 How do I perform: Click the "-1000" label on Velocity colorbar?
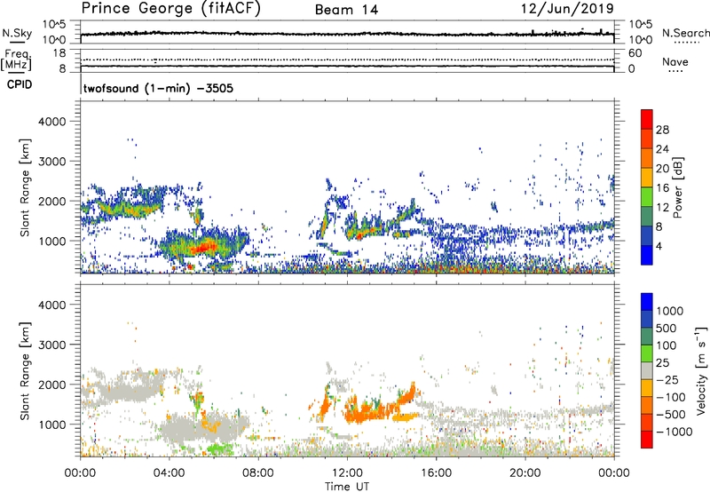pyautogui.click(x=674, y=432)
